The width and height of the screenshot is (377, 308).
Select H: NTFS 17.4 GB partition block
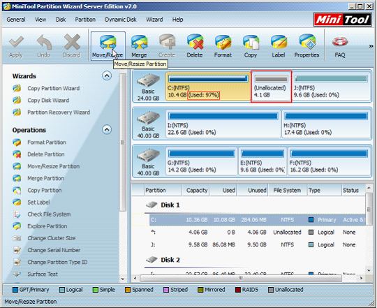coord(326,124)
